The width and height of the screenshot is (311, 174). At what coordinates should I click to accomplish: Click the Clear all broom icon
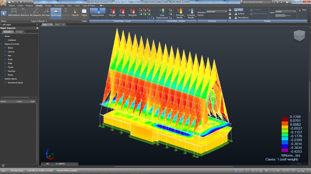coord(75,12)
